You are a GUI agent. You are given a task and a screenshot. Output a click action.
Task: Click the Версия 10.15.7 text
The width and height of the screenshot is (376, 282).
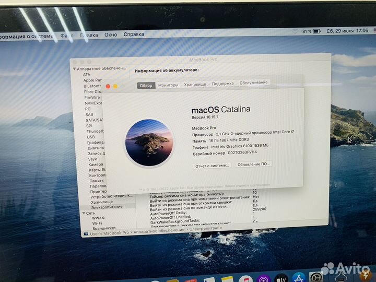pos(205,118)
